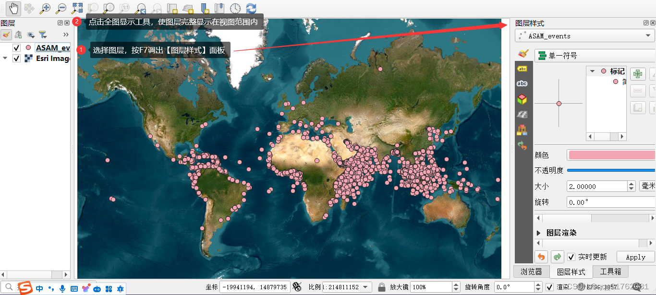Viewport: 656px width, 295px height.
Task: Click the Zoom Full extent tool
Action: pos(77,8)
